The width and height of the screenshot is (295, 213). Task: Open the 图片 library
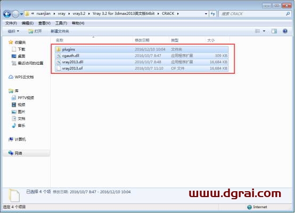(21, 112)
